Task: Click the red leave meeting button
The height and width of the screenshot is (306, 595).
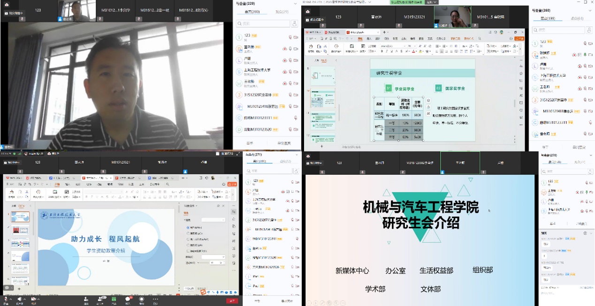Action: coord(232,300)
